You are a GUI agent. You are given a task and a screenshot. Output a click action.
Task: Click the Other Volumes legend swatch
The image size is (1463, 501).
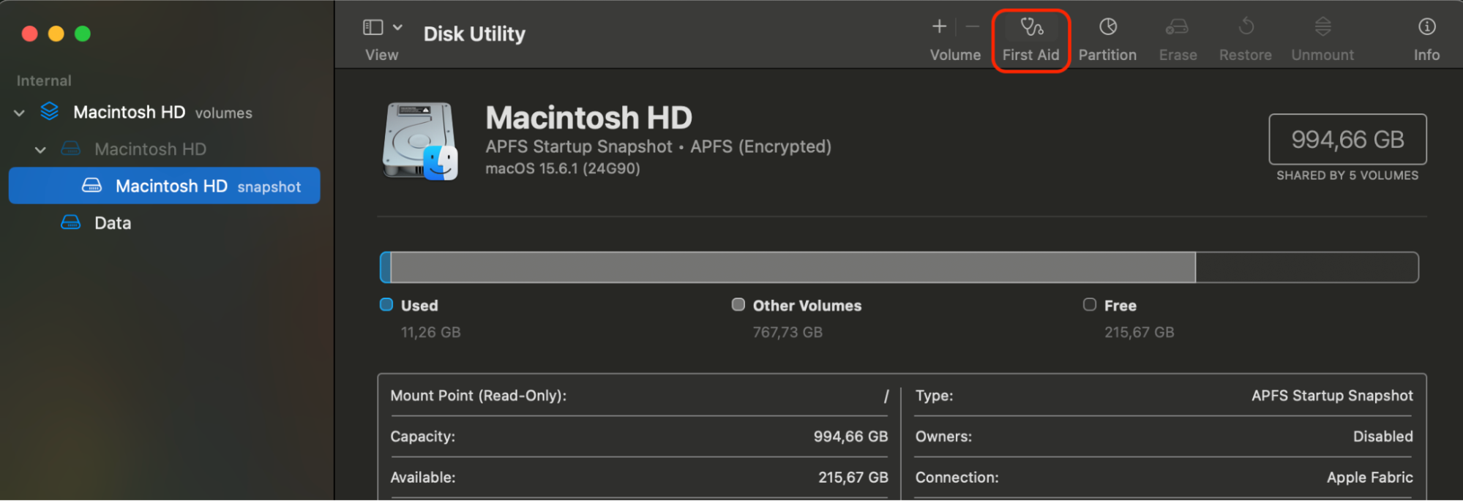pyautogui.click(x=738, y=304)
